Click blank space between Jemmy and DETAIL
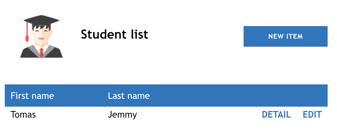 pyautogui.click(x=197, y=115)
